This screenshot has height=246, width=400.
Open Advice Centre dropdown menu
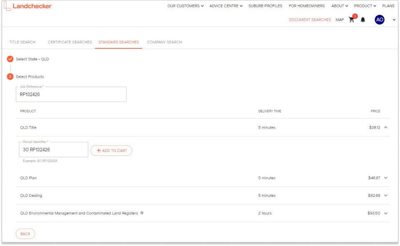pos(226,6)
